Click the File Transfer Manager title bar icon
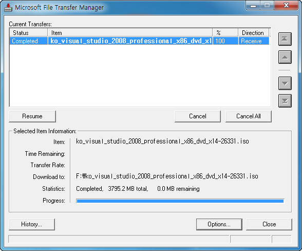This screenshot has height=251, width=302. pos(8,8)
